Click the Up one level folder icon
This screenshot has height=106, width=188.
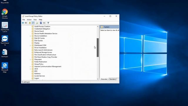(30, 23)
